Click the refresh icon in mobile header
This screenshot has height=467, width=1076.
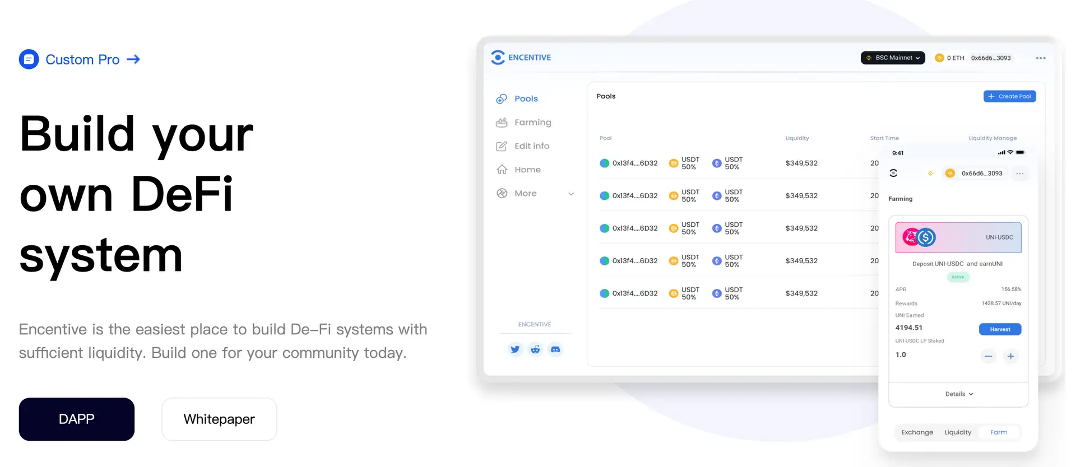pyautogui.click(x=893, y=174)
